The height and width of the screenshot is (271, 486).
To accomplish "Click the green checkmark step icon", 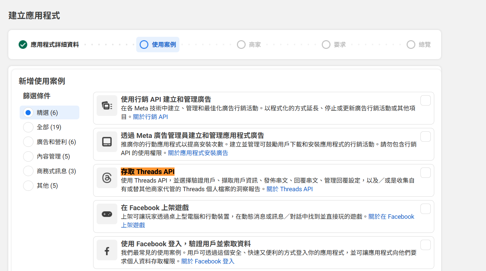I will [x=23, y=45].
